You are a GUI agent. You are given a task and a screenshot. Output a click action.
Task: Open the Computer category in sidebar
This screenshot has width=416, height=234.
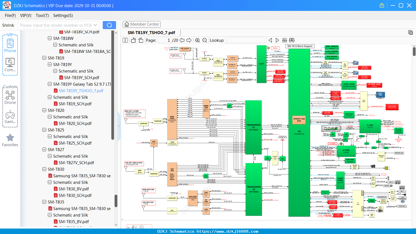[10, 65]
